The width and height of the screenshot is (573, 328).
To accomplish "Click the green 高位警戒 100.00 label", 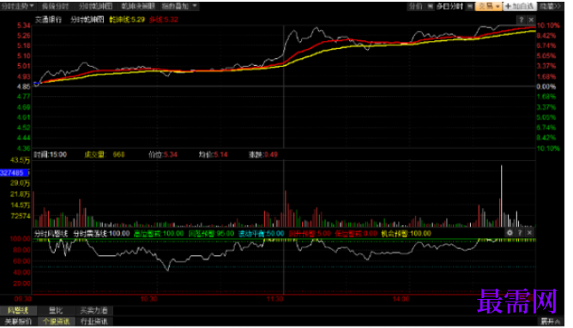I will pos(159,234).
